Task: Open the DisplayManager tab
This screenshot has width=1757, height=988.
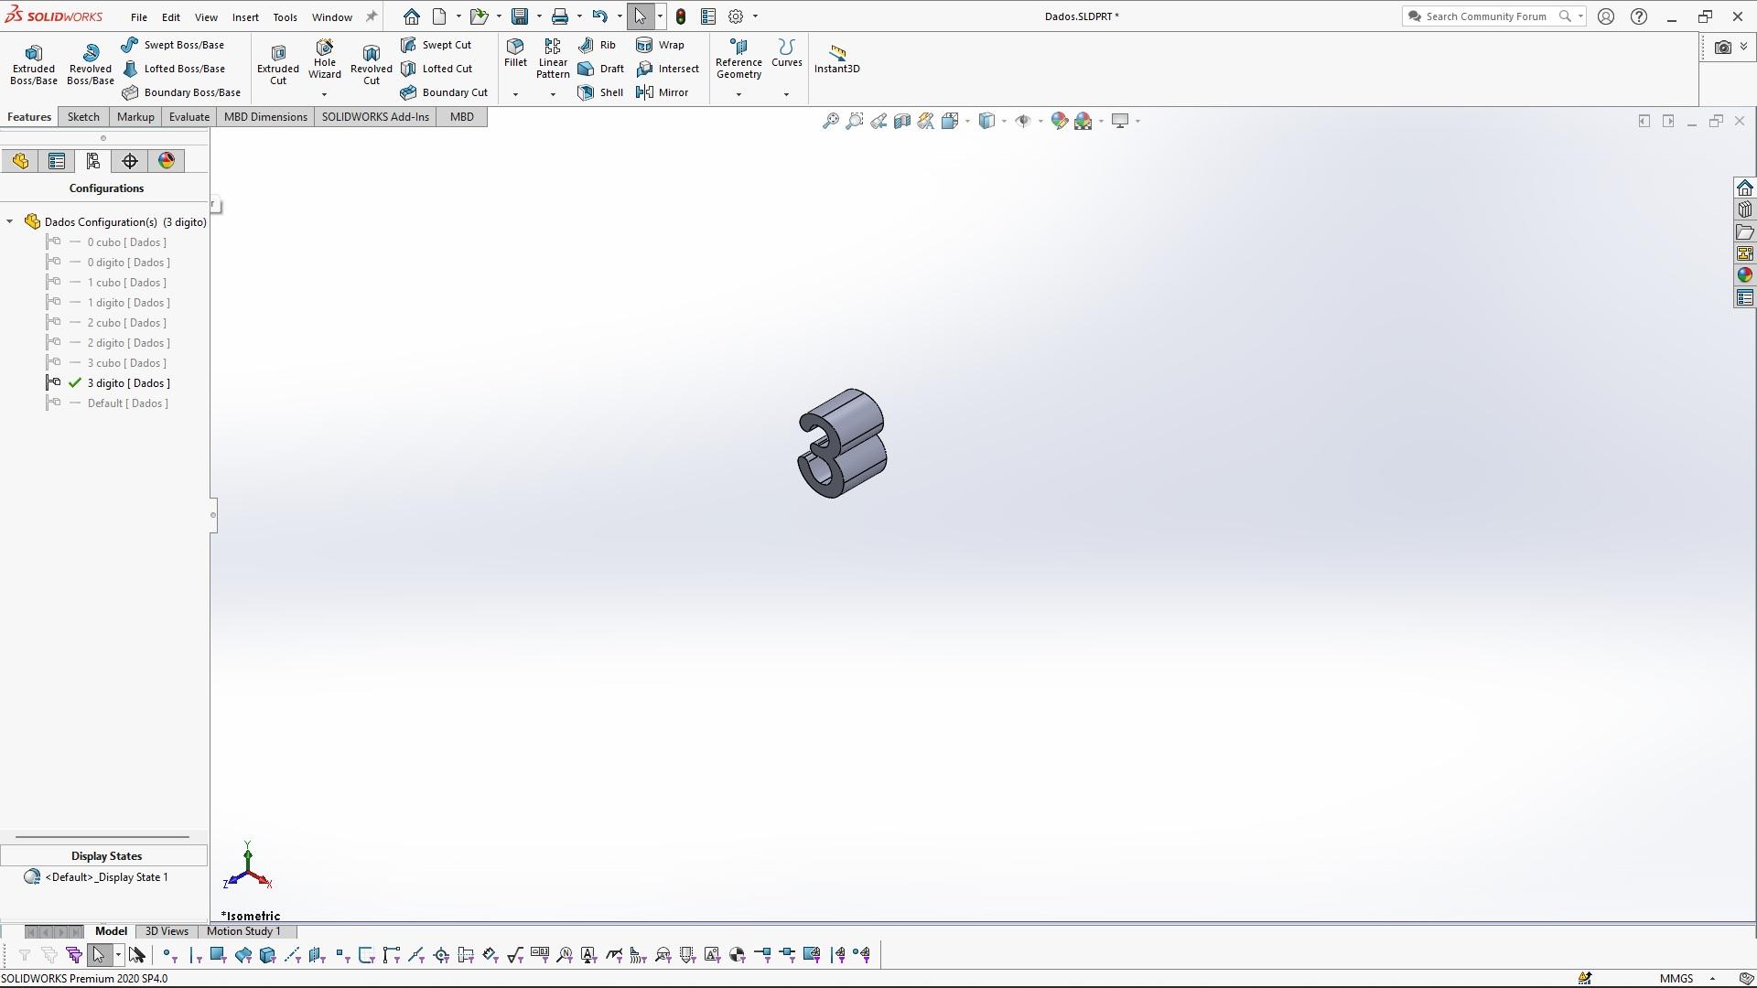Action: (167, 161)
